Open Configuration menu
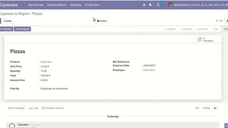Viewport: 228px width, 128px height. point(92,5)
